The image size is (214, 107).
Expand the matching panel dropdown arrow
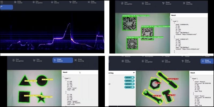pos(134,73)
